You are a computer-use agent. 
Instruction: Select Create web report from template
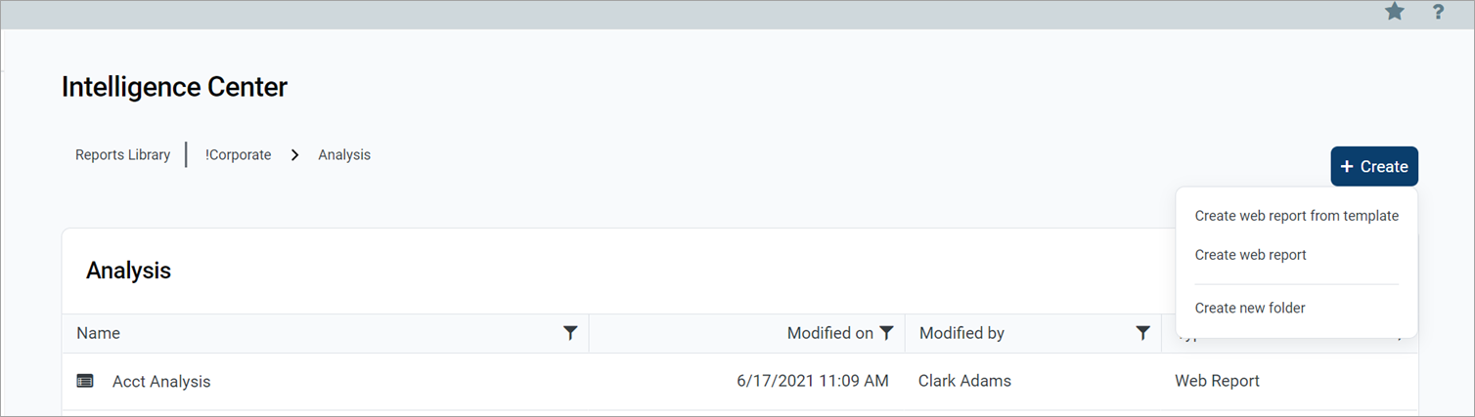point(1296,216)
